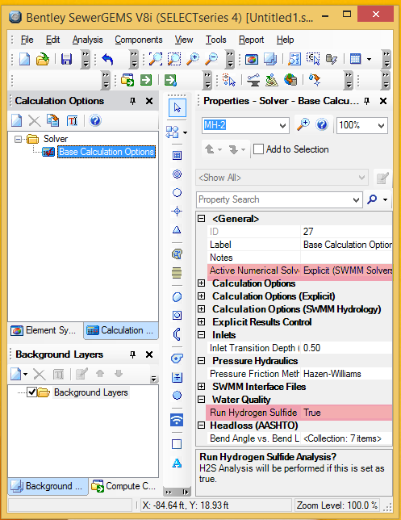Click the Pressure Friction Method Hazen-Williams value
The image size is (401, 520).
pyautogui.click(x=347, y=374)
